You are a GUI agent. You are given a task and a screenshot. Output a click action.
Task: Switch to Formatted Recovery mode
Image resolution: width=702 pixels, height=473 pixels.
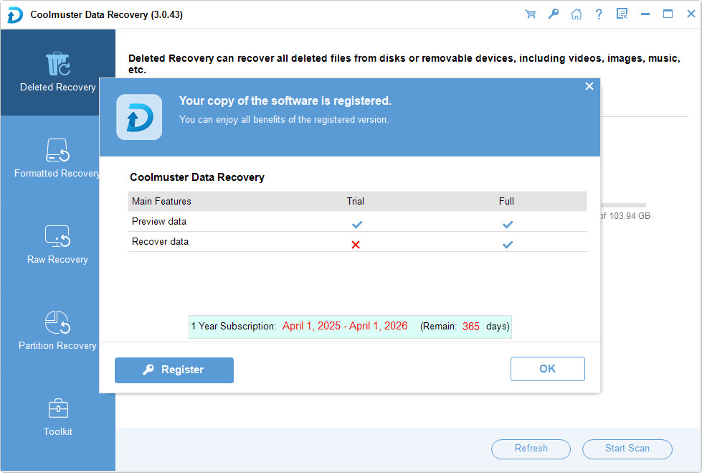point(57,159)
